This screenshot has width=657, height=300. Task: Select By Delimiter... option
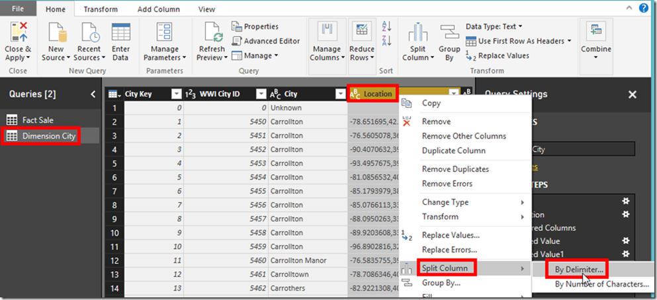(x=579, y=270)
